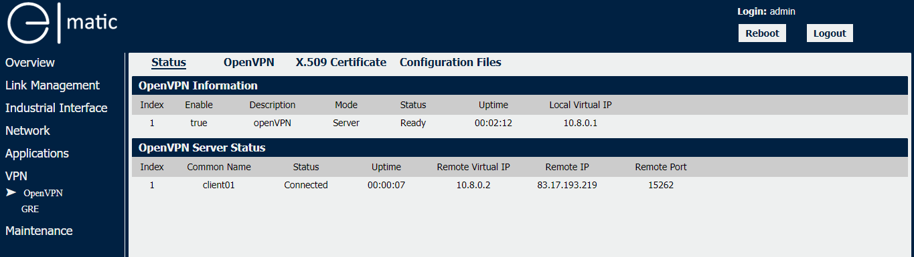Image resolution: width=914 pixels, height=257 pixels.
Task: Click the uptime value 00:02:12
Action: coord(493,123)
